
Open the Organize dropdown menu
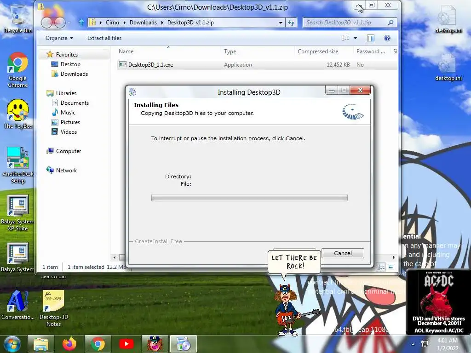coord(59,38)
